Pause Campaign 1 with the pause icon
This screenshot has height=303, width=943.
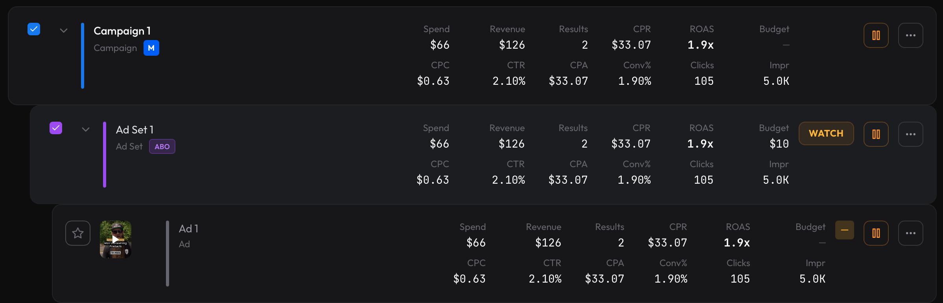(x=876, y=35)
